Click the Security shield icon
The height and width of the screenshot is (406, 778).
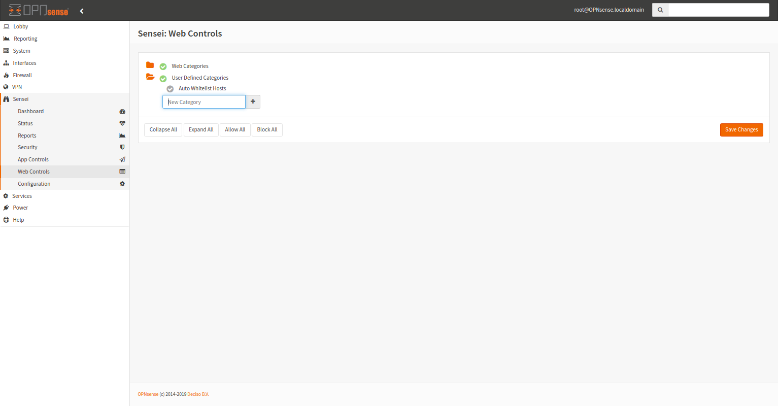122,147
